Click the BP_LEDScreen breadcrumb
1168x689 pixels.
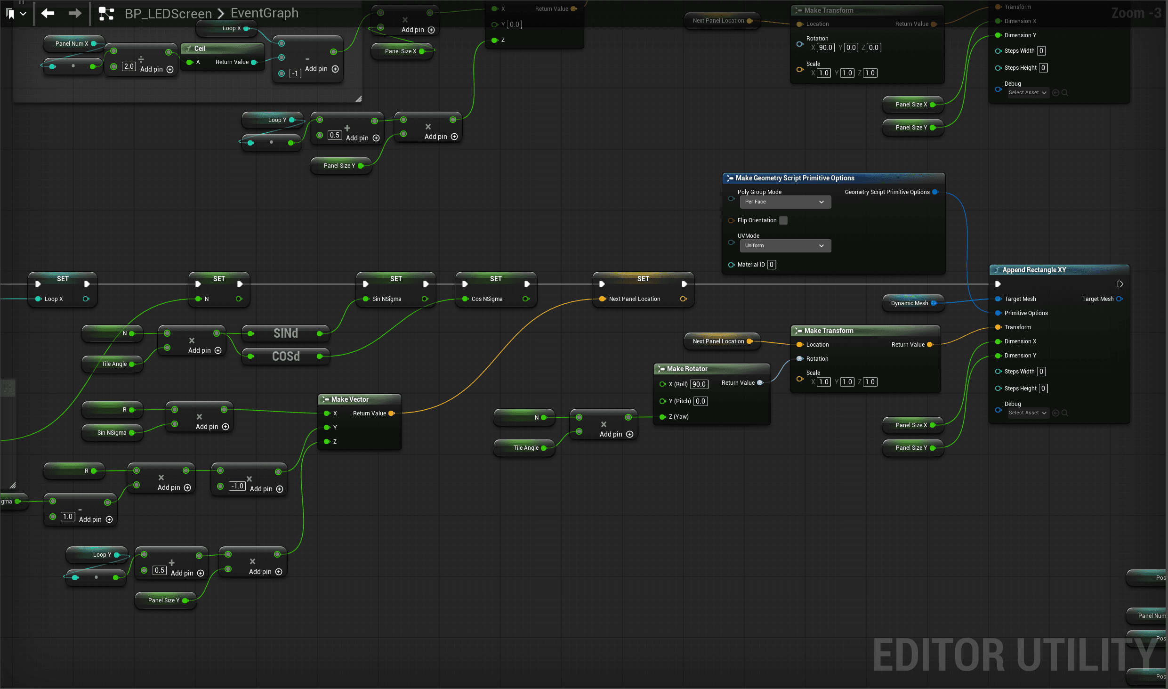coord(168,14)
